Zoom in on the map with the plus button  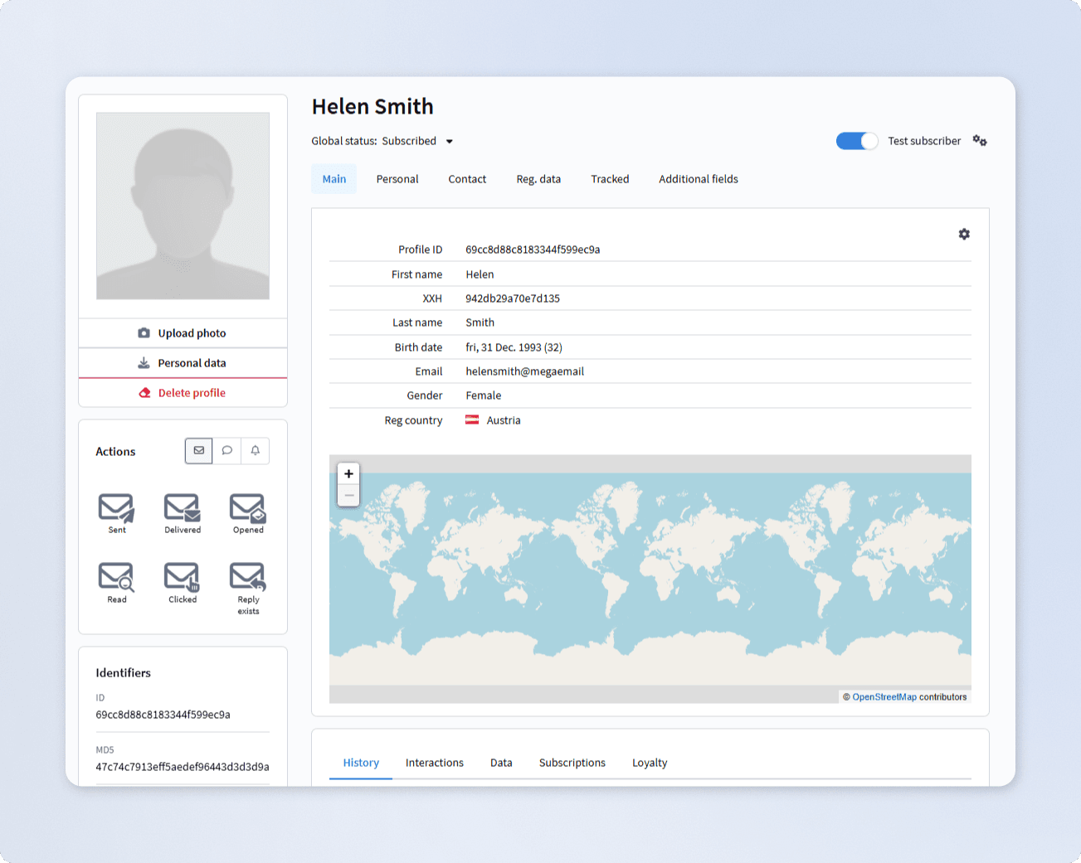348,474
